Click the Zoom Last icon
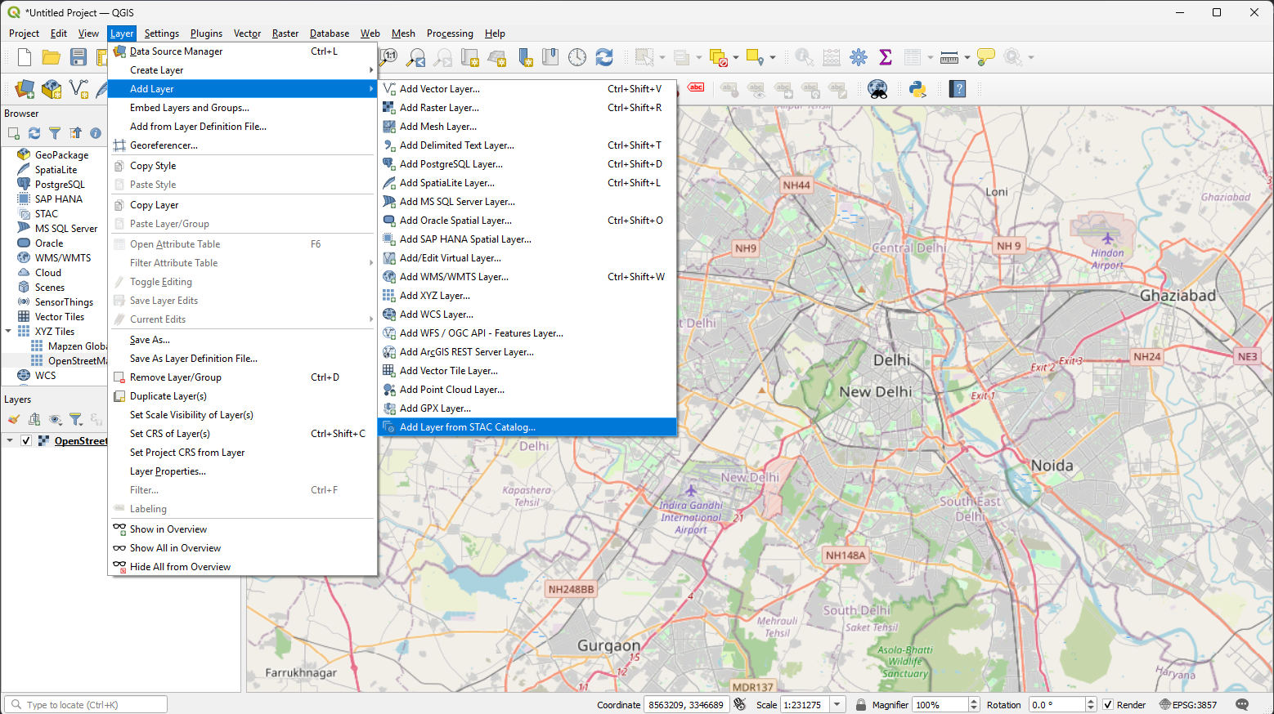Viewport: 1274px width, 714px height. pyautogui.click(x=416, y=57)
